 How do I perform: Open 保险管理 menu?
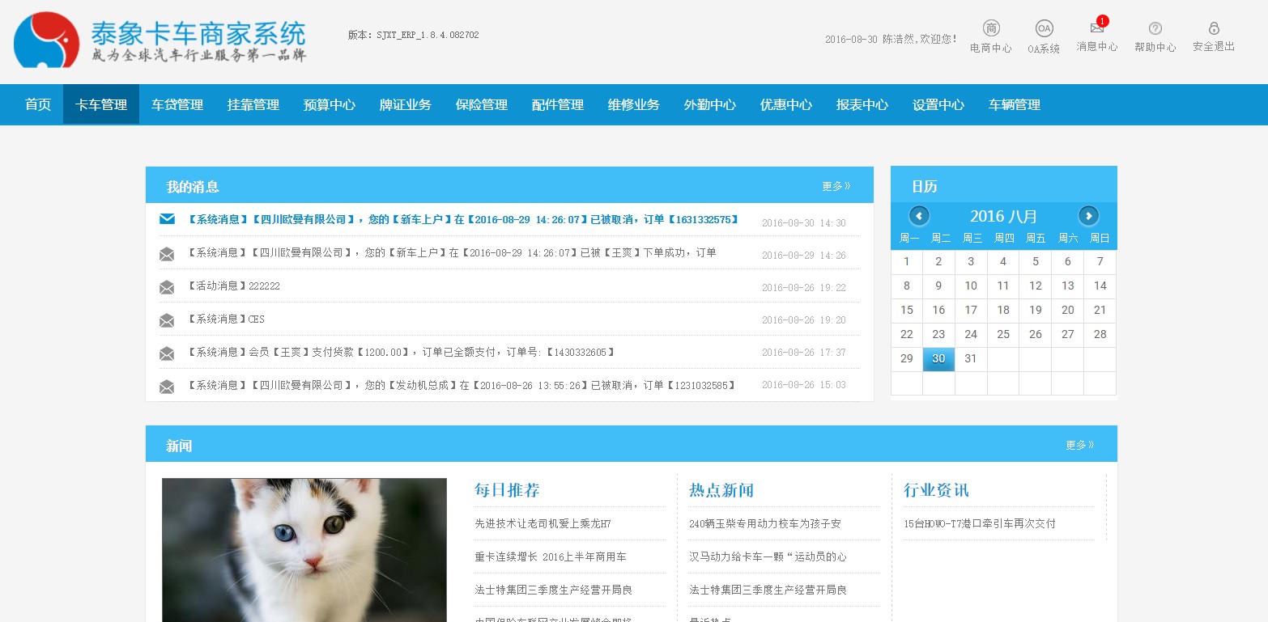tap(482, 104)
